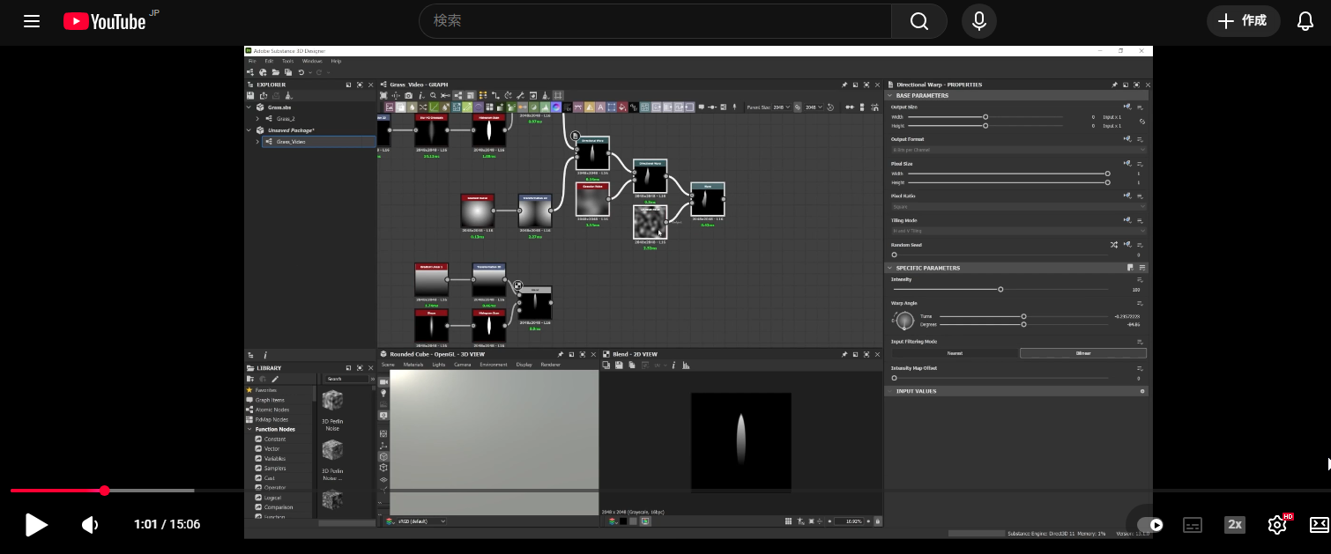Click the player view-mode icon right of the gear

[1319, 525]
